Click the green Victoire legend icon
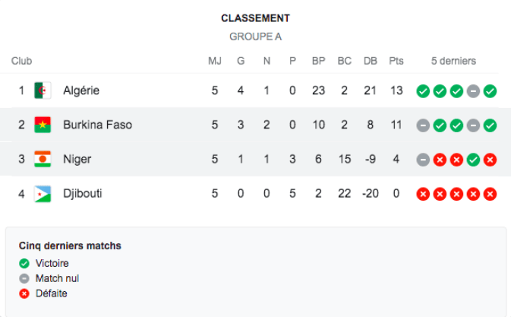This screenshot has height=317, width=511. pos(24,264)
